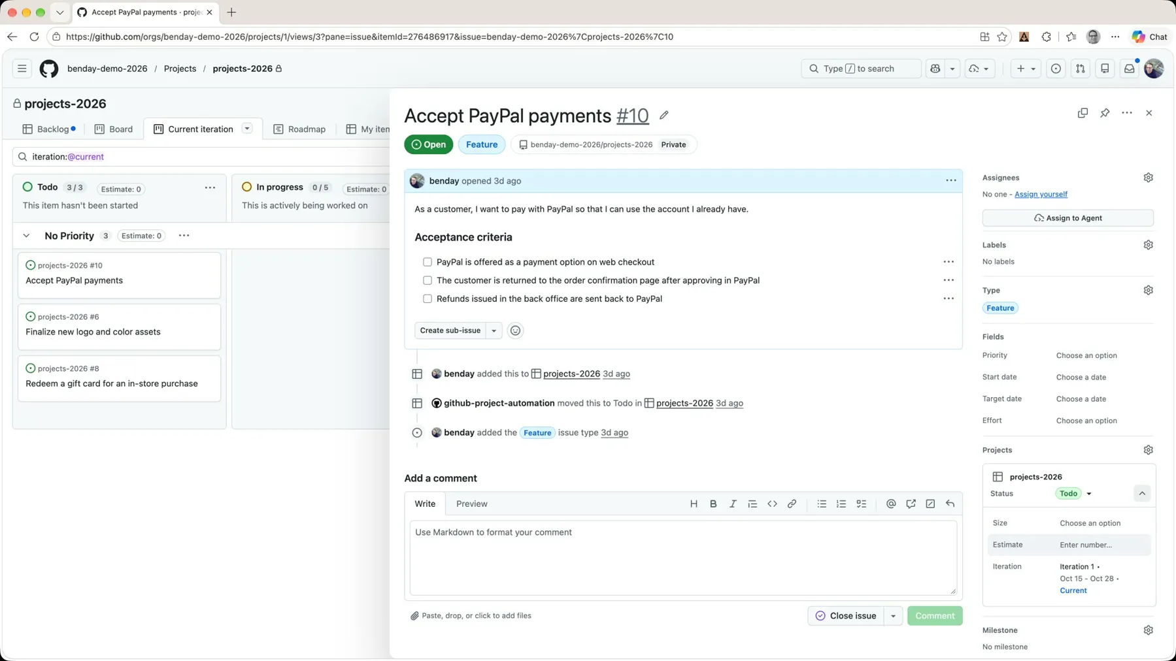This screenshot has width=1176, height=661.
Task: Collapse projects-2026 fields with chevron
Action: click(x=1142, y=494)
